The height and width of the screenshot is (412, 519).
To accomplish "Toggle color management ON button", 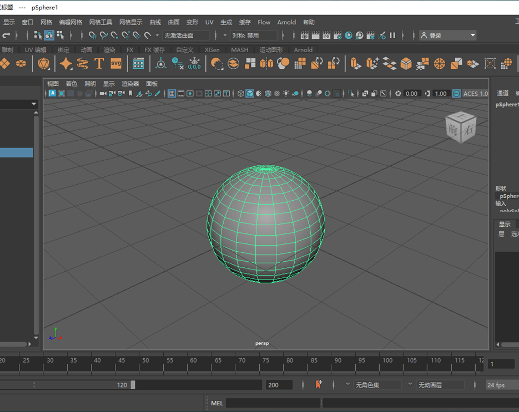I will pos(456,94).
